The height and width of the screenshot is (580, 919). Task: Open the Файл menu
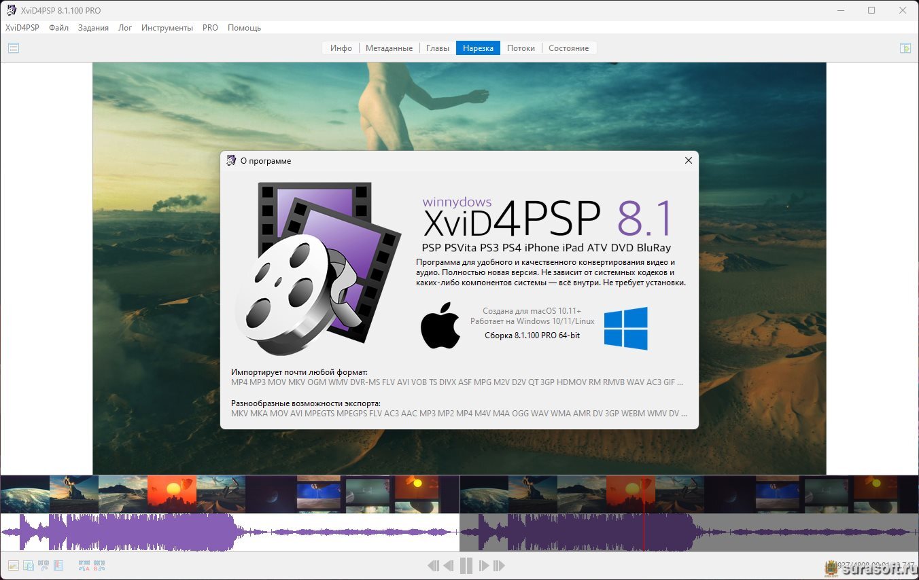[x=59, y=28]
